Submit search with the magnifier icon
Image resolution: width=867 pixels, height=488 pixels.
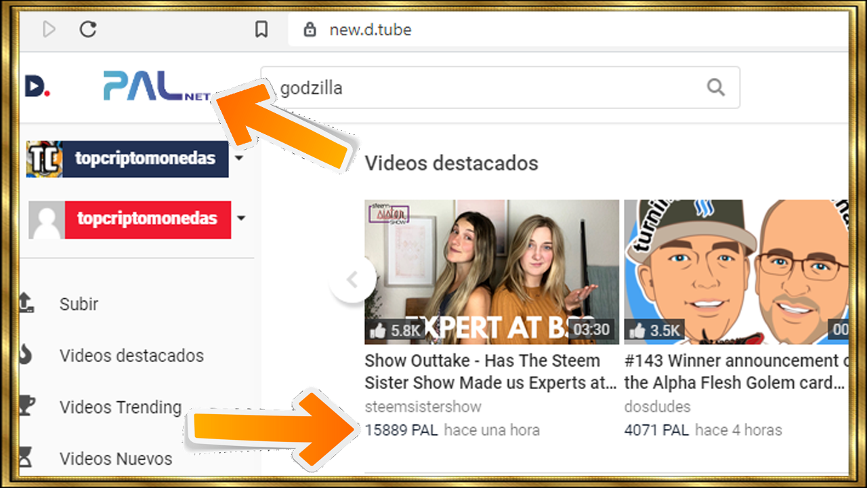[x=715, y=87]
